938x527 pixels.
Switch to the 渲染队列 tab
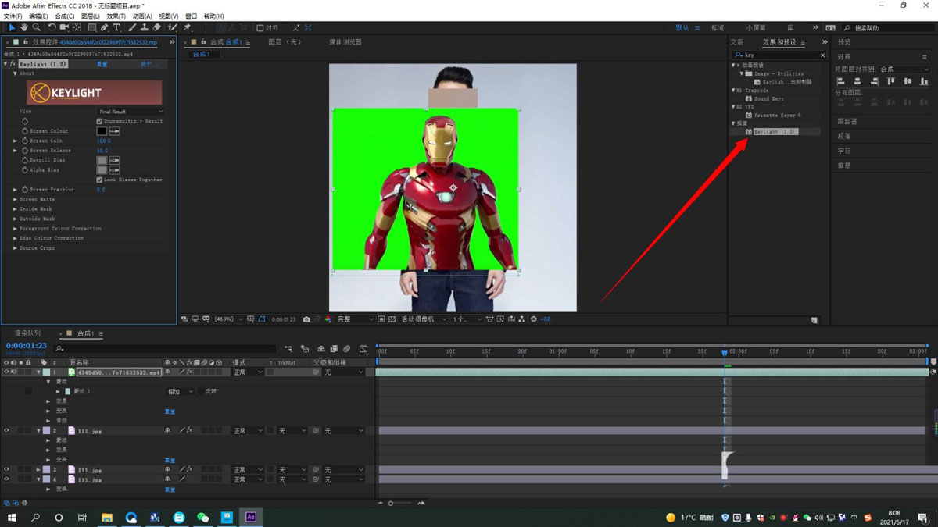(x=27, y=333)
